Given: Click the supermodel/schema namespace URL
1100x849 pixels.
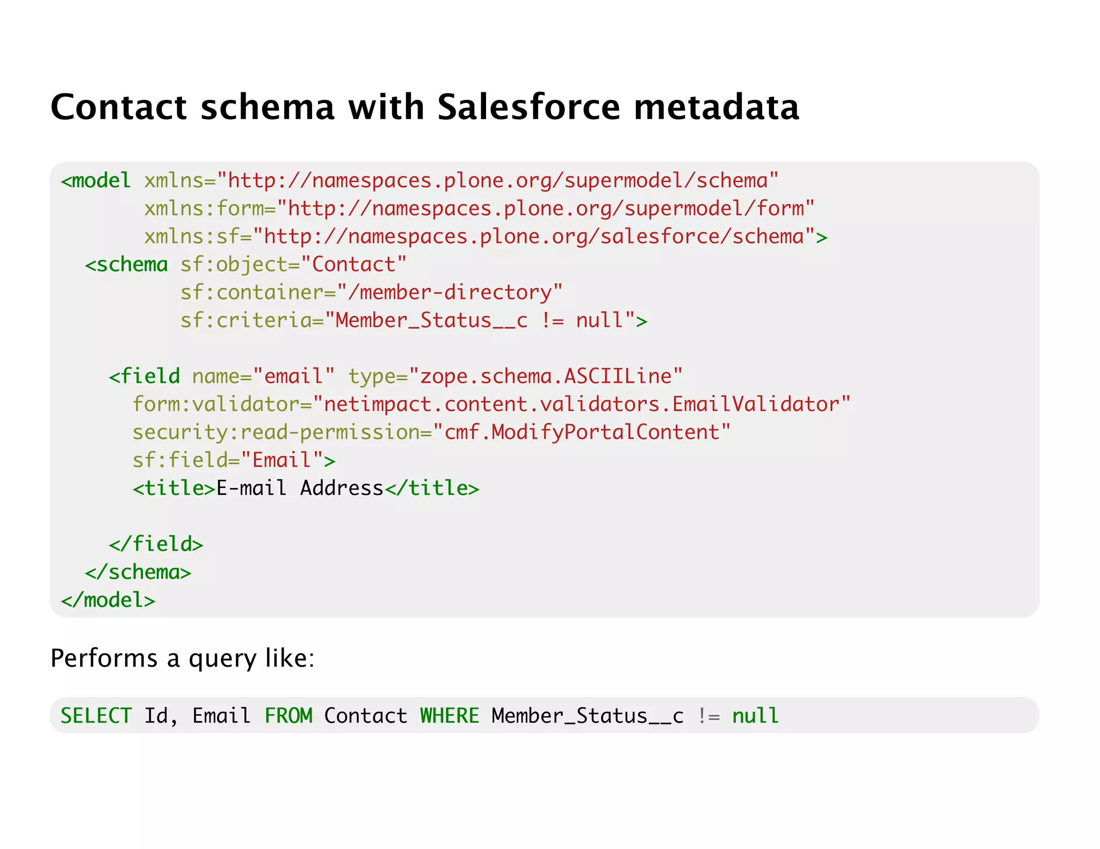Looking at the screenshot, I should pos(503,181).
